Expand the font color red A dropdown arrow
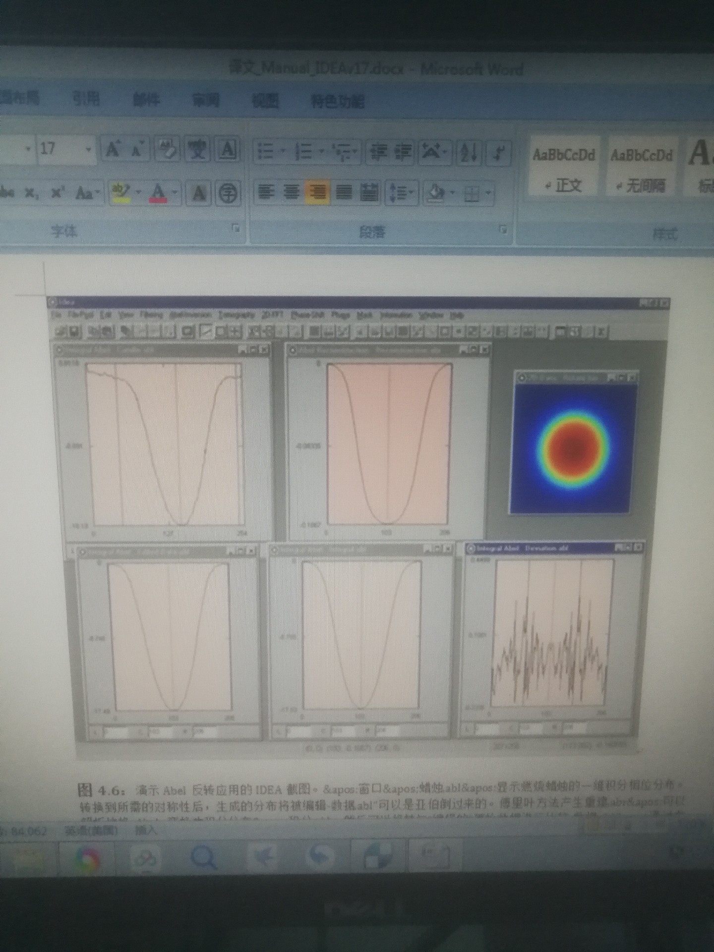 click(x=176, y=192)
